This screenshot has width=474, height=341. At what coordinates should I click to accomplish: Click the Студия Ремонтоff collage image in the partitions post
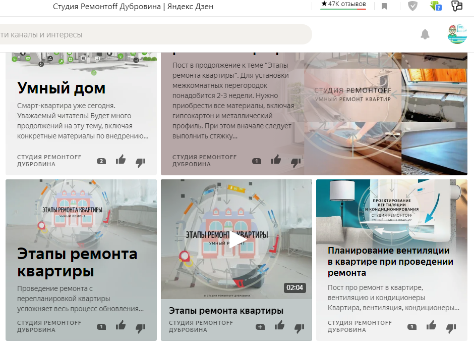coord(385,114)
